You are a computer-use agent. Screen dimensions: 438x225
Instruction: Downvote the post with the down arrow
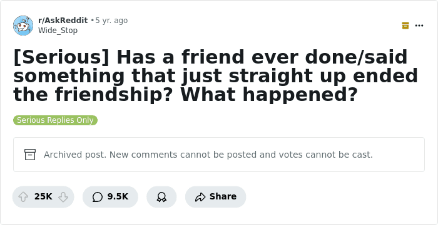coord(63,197)
